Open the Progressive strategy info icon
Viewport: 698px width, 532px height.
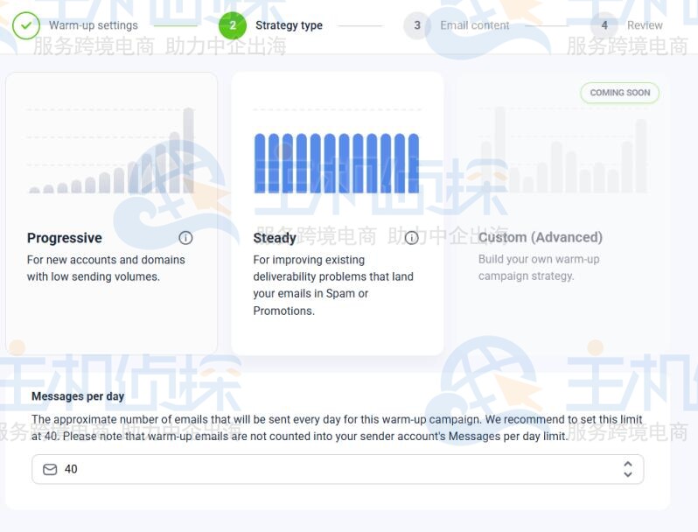185,238
